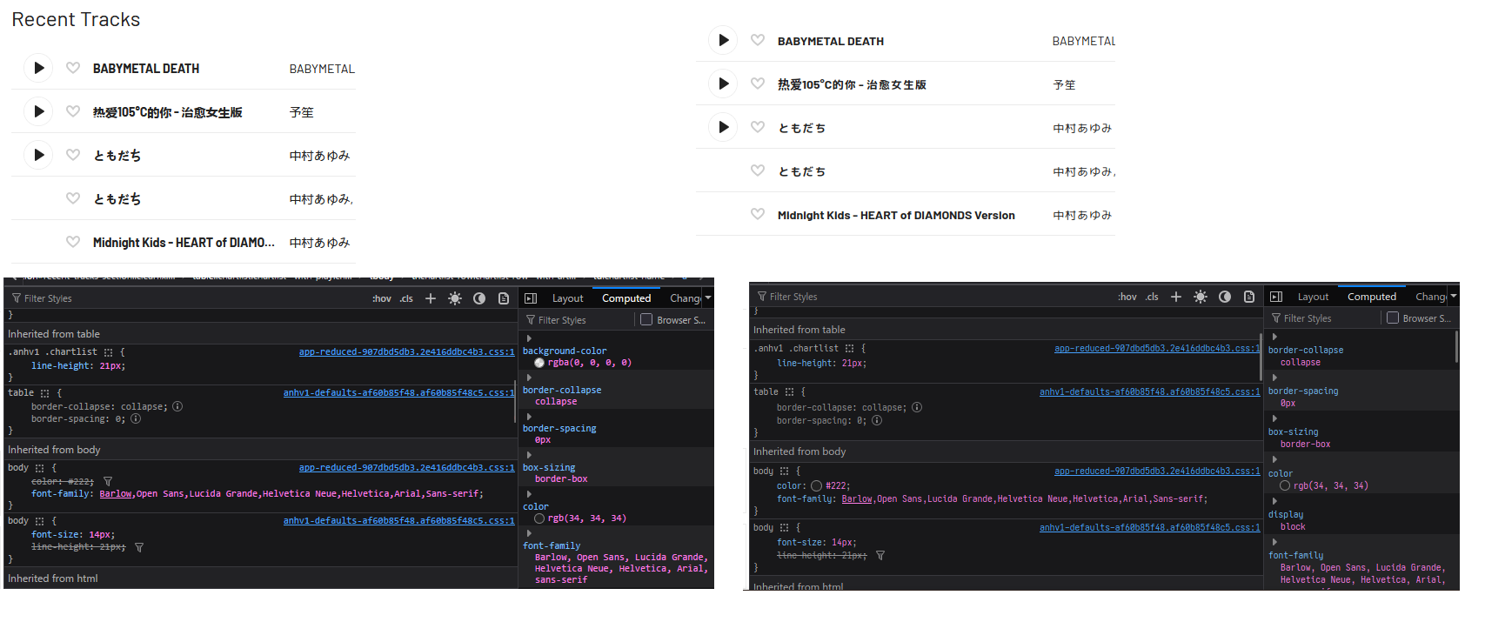Expand color computed property in right panel
This screenshot has height=642, width=1485.
[x=1274, y=459]
